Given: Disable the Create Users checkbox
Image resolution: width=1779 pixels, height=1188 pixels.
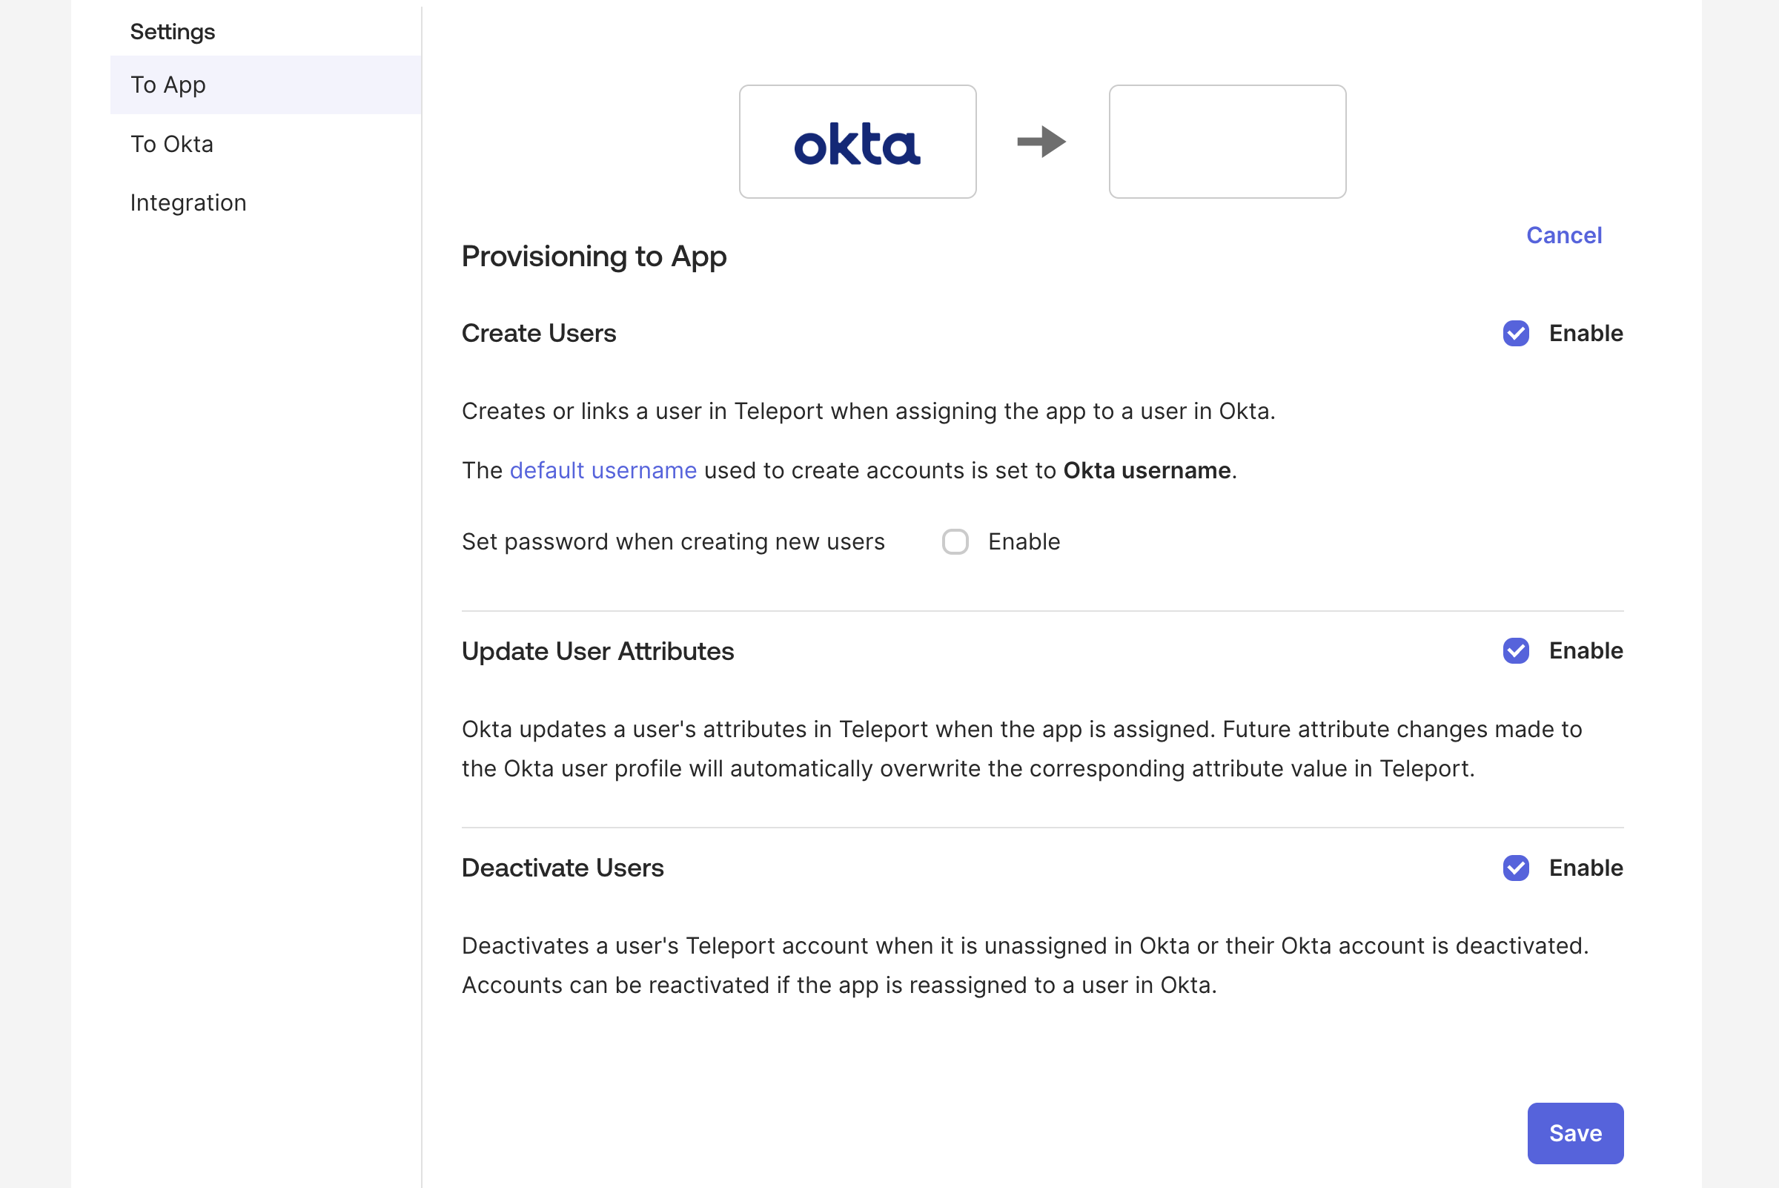Looking at the screenshot, I should click(1516, 334).
